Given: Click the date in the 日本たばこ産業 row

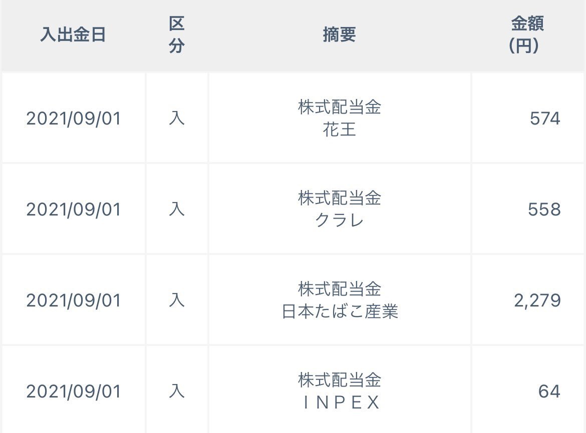Looking at the screenshot, I should click(x=74, y=300).
